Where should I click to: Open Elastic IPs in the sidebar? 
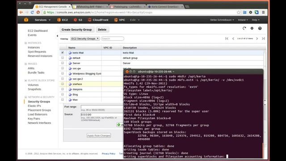34,106
